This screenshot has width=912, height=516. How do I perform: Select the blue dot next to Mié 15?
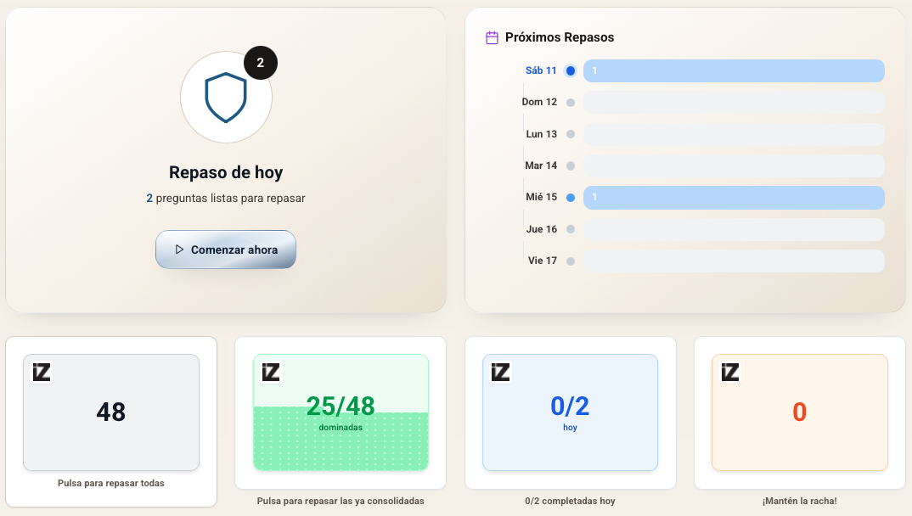[x=570, y=197]
